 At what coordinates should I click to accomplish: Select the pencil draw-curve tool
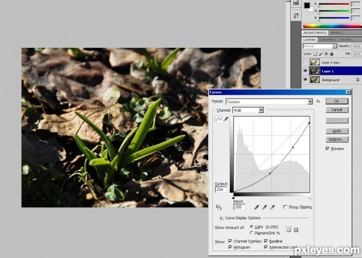226,119
